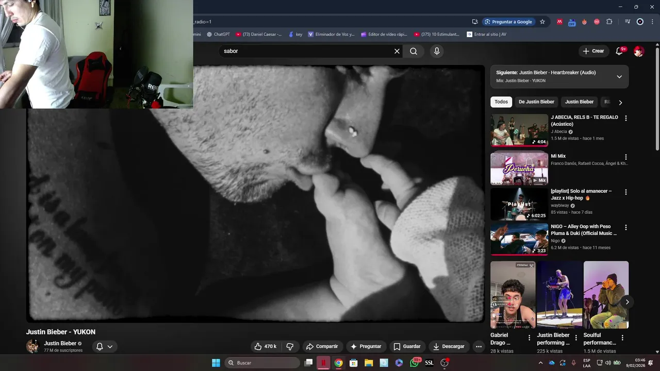Open options for Solo al amanecer playlist
Viewport: 660px width, 371px height.
(x=626, y=192)
